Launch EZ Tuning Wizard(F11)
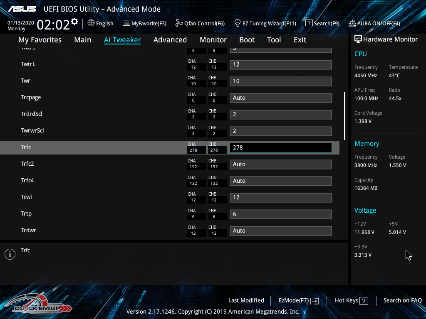426x319 pixels. point(265,23)
